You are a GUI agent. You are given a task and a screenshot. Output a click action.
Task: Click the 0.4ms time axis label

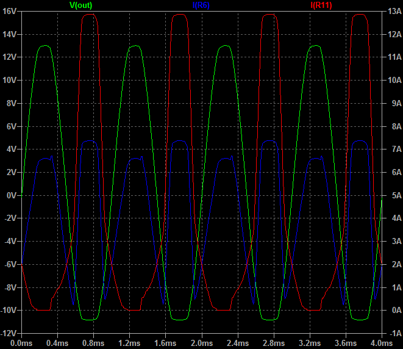[x=57, y=343]
